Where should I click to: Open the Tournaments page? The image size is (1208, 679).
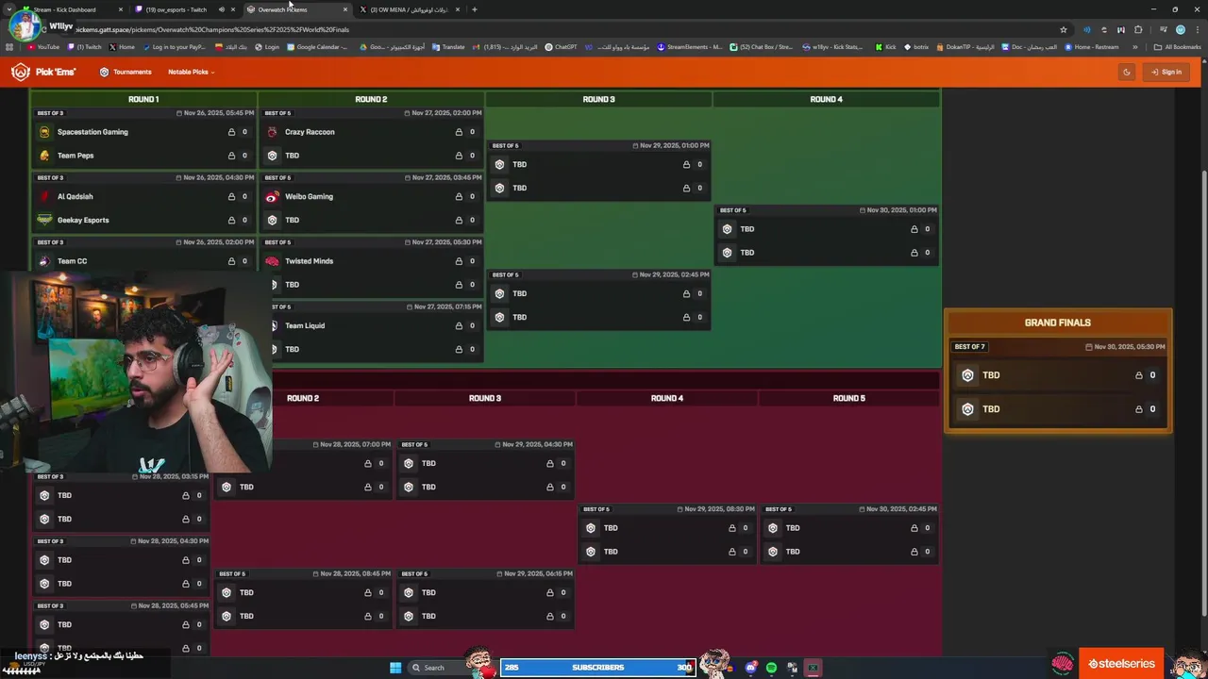126,72
